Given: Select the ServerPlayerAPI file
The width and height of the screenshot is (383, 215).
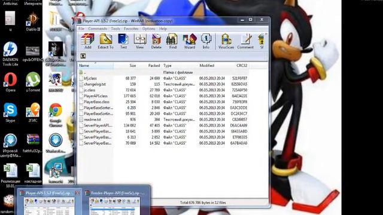Looking at the screenshot, I should click(163, 125).
